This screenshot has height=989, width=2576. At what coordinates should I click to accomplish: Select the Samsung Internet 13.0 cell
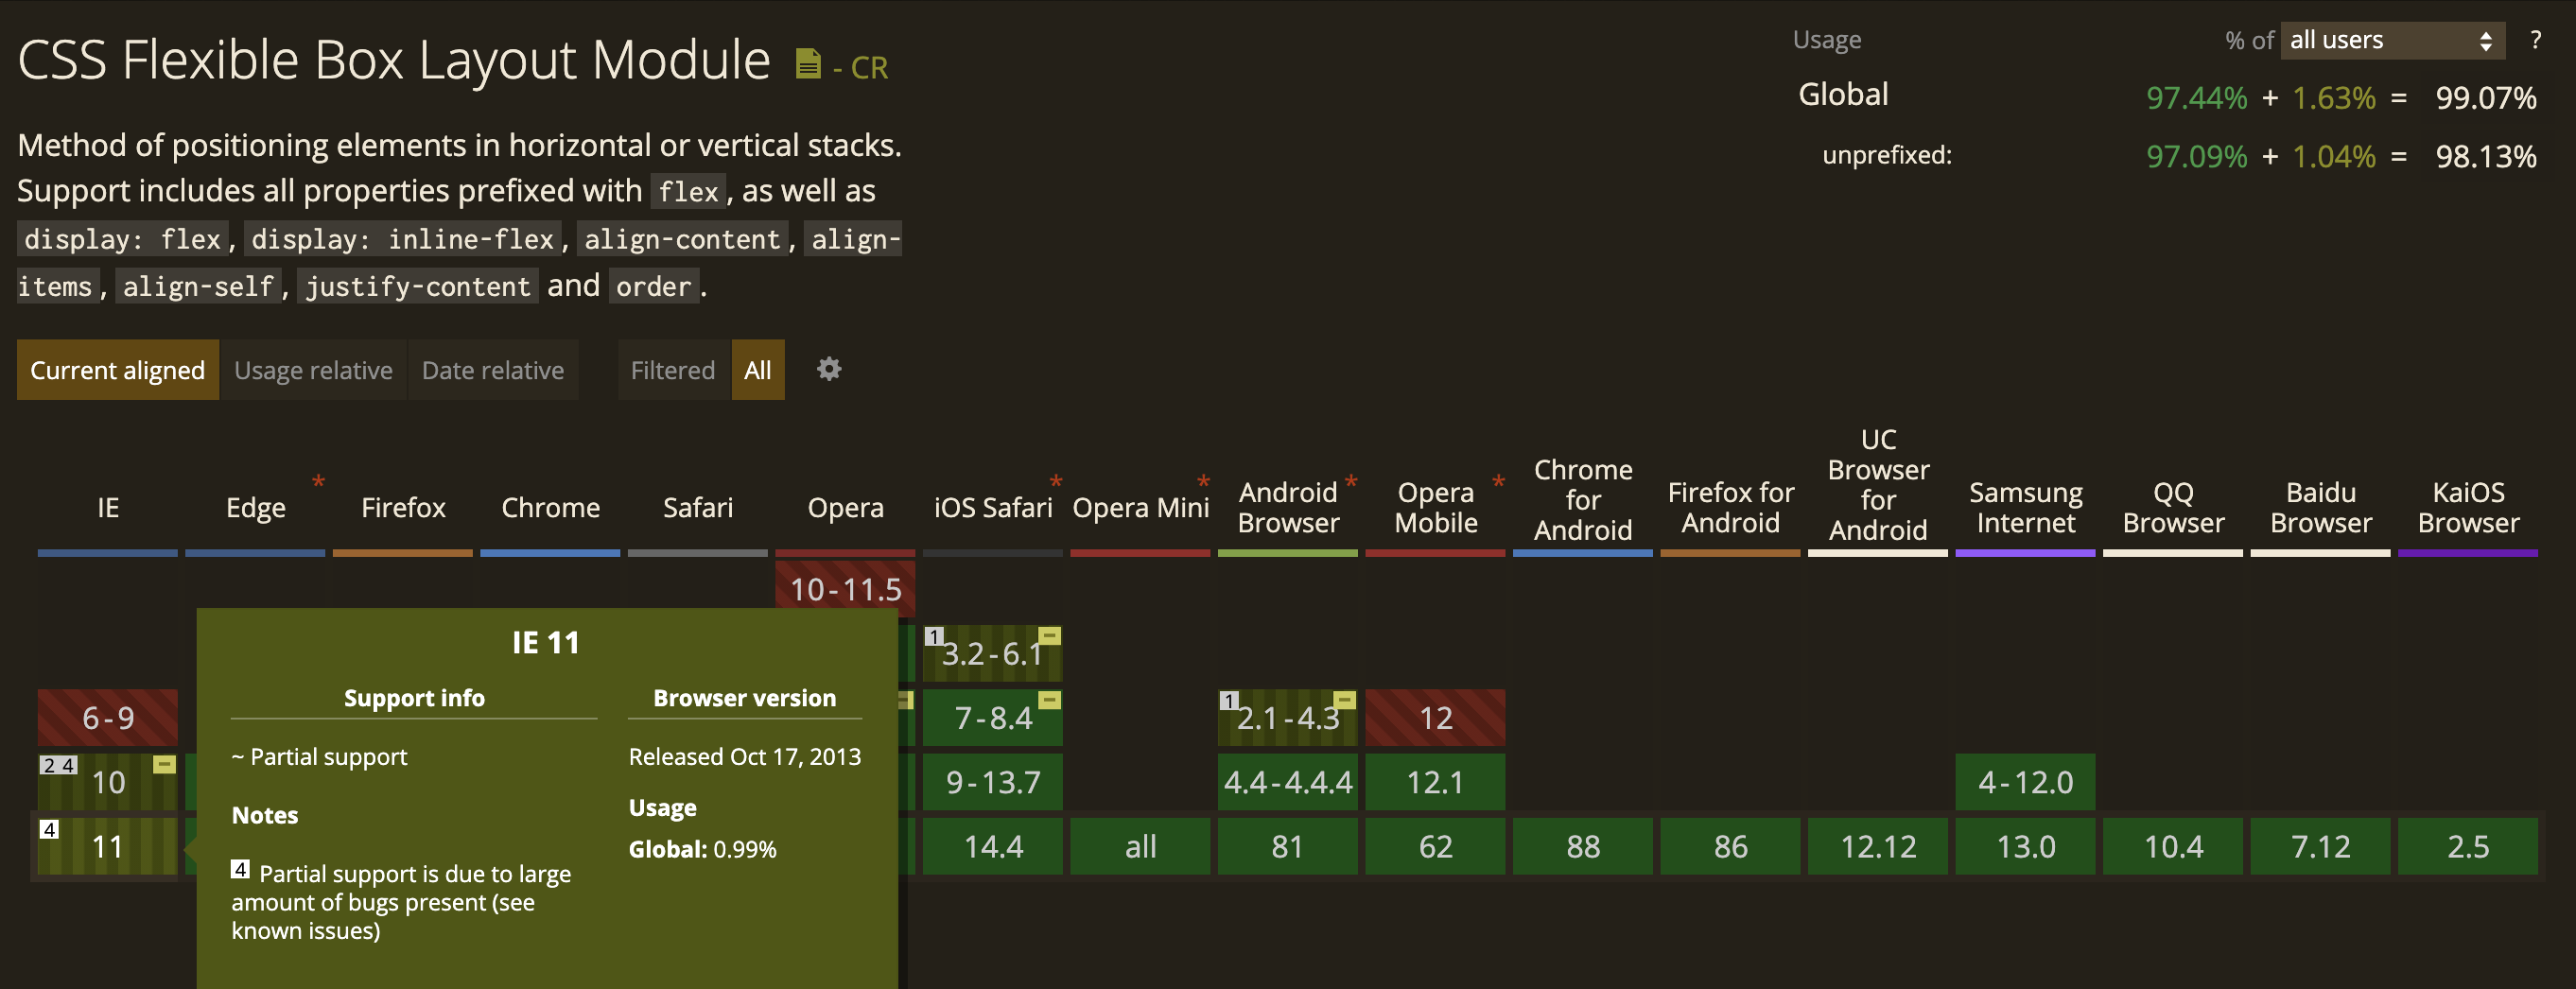coord(2026,847)
